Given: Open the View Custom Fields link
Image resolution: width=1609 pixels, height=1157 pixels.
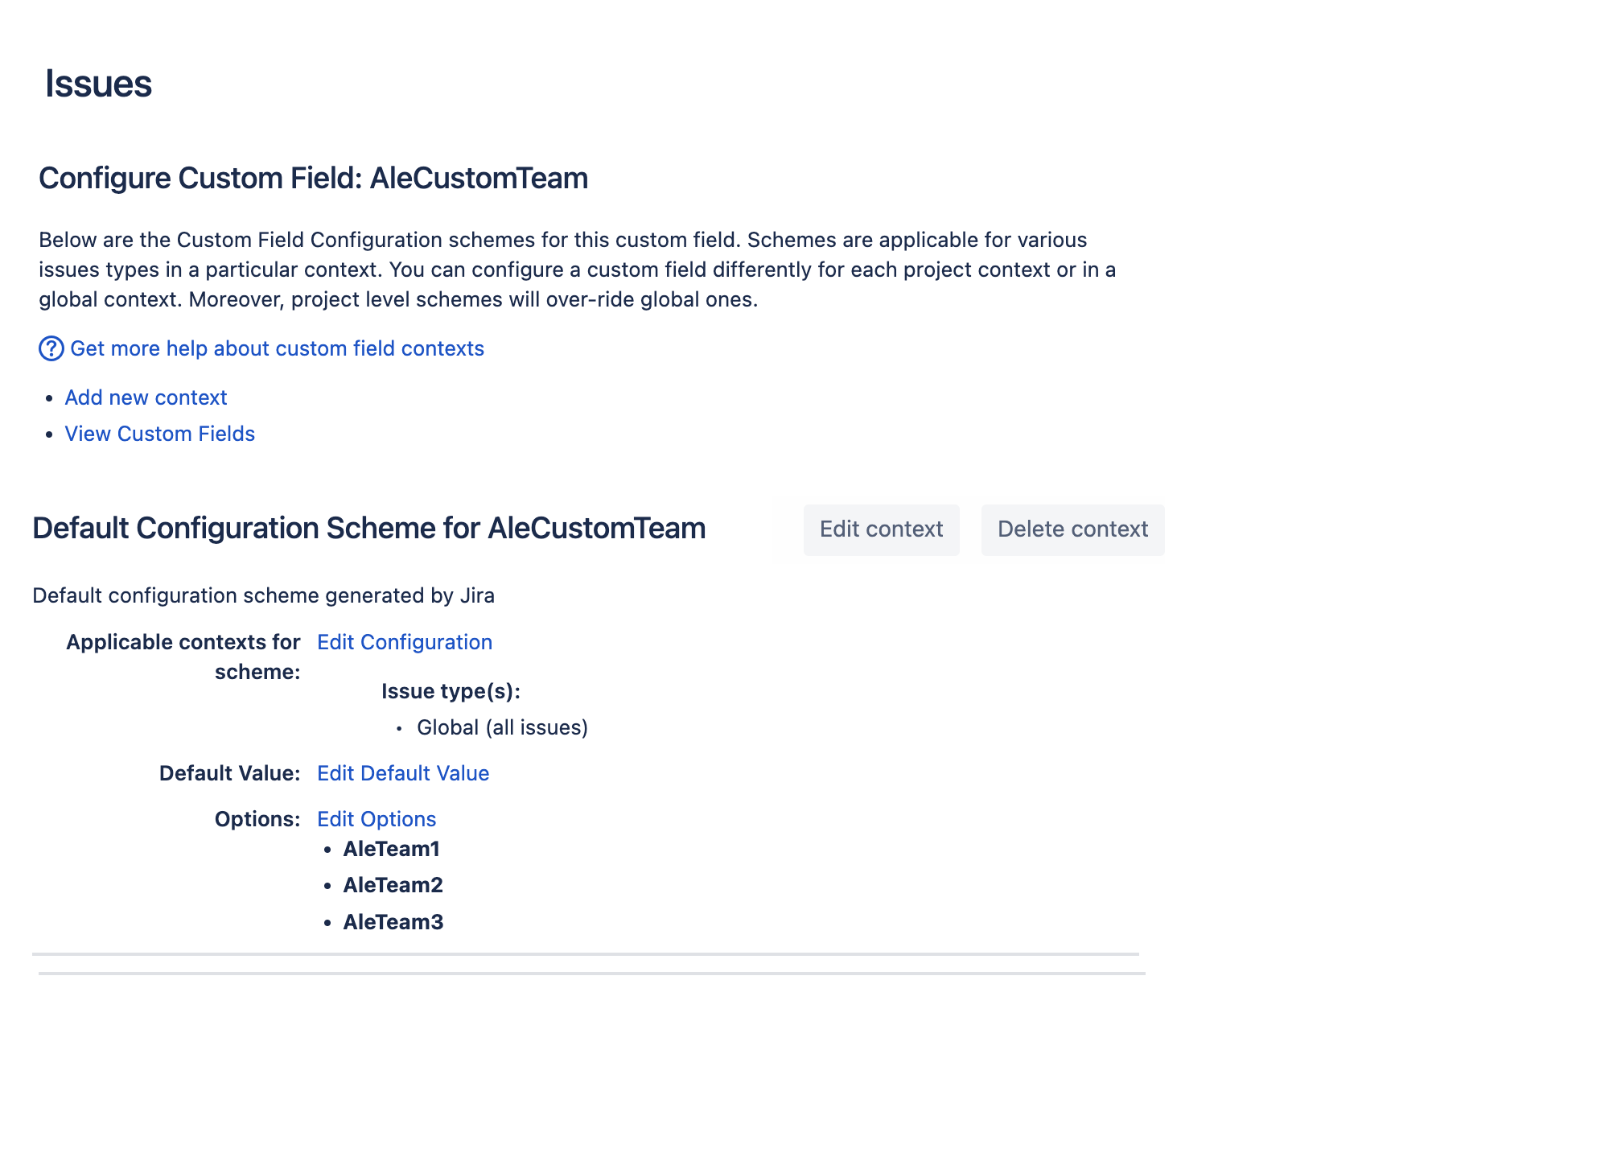Looking at the screenshot, I should pyautogui.click(x=159, y=434).
